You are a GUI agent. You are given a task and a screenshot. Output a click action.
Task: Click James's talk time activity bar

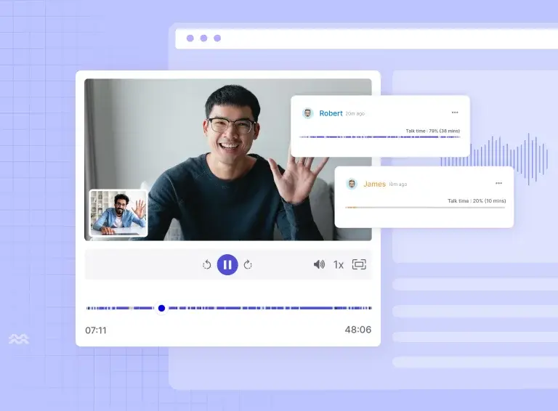[x=424, y=208]
